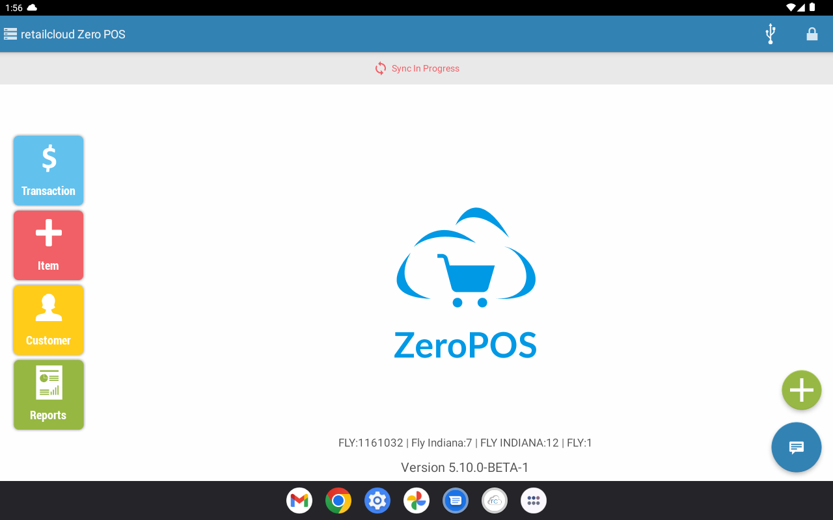Tap the green plus floating button
Viewport: 833px width, 520px height.
coord(801,390)
